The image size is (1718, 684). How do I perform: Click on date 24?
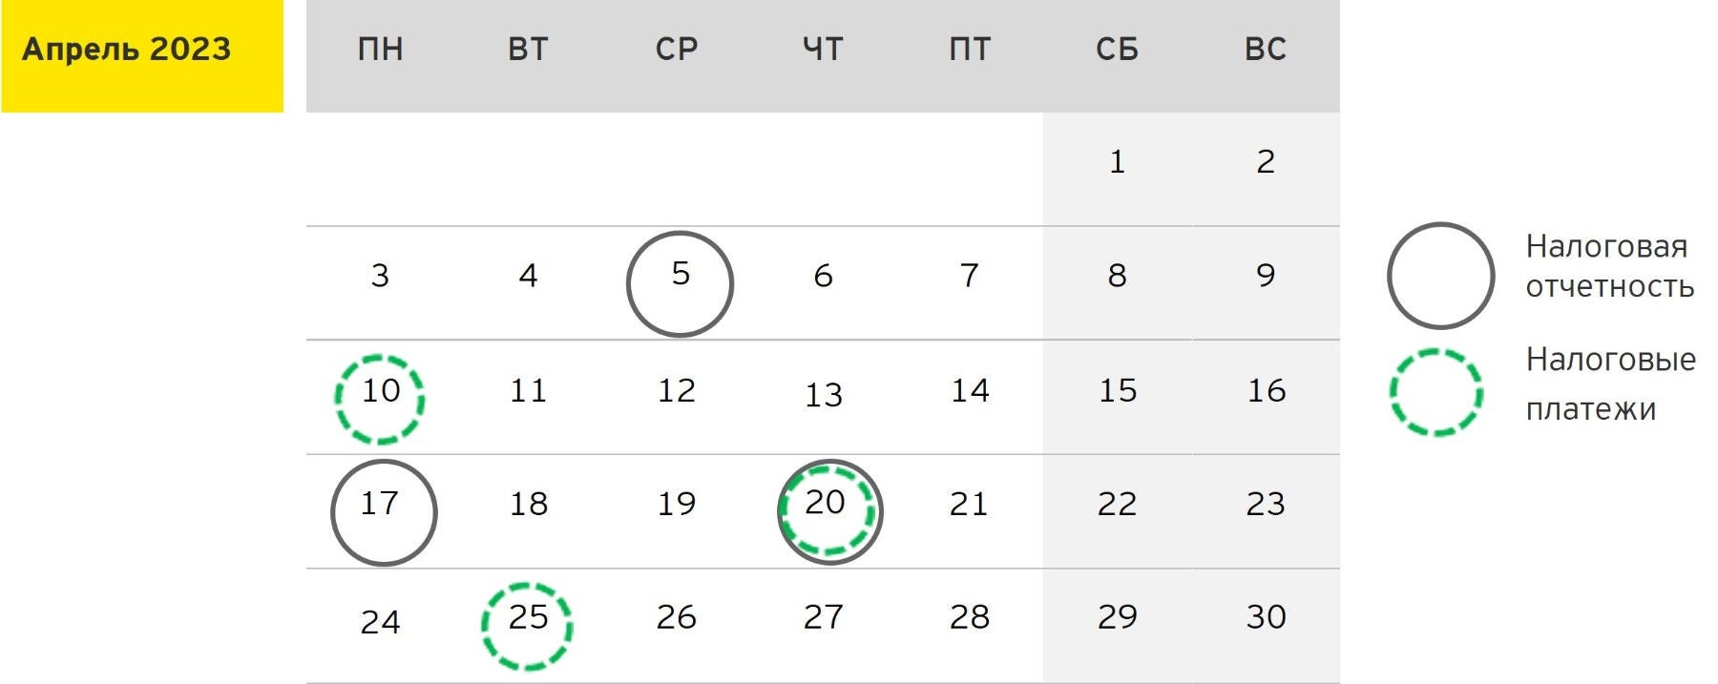tap(380, 622)
